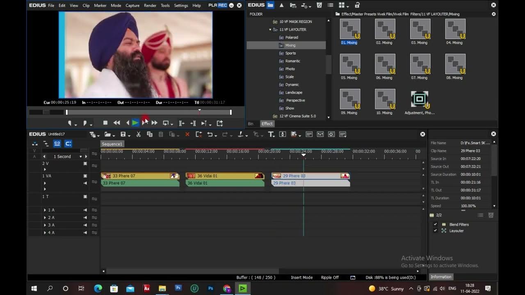Viewport: 525px width, 295px height.
Task: Mute audio on track 1 A
Action: [x=85, y=210]
